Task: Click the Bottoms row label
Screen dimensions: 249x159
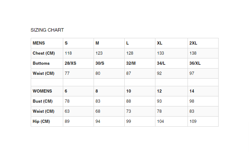Action: click(x=41, y=63)
